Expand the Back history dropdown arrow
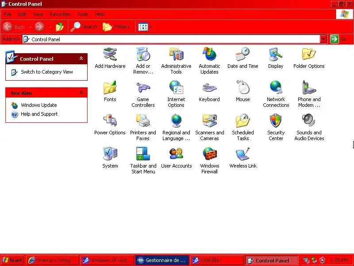The width and height of the screenshot is (354, 266). (x=30, y=27)
